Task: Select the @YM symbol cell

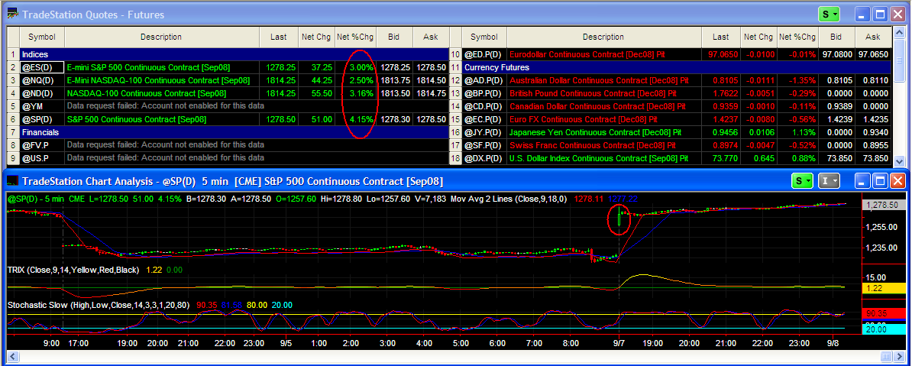Action: 42,106
